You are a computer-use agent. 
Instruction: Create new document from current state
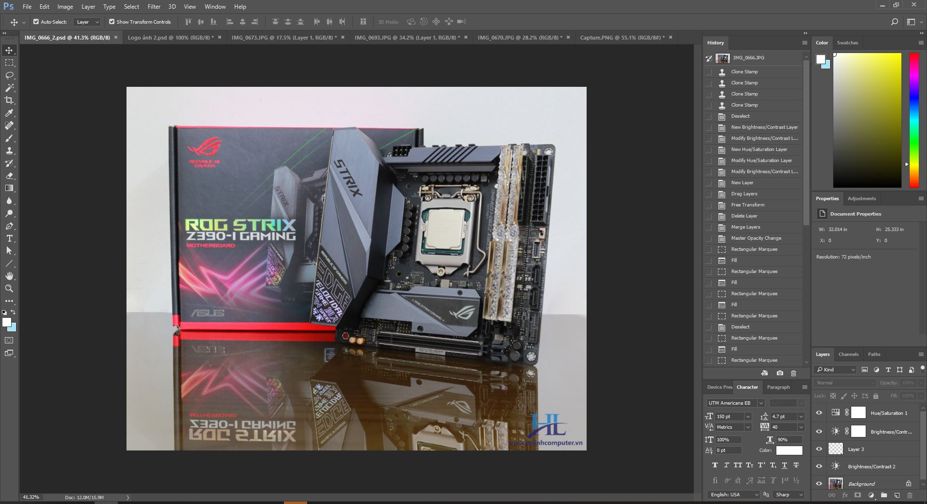tap(764, 373)
